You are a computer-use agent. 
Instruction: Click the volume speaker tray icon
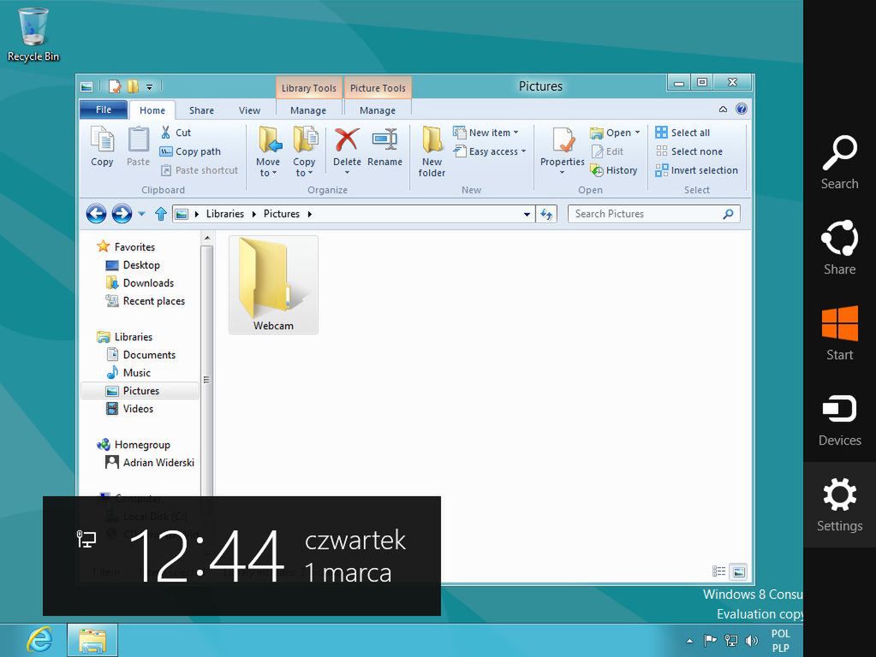coord(752,641)
